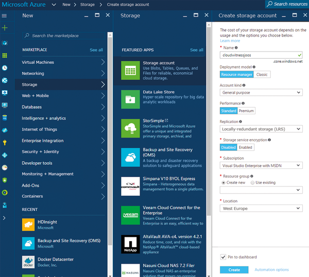Open the green grid All resources icon

coord(5,56)
